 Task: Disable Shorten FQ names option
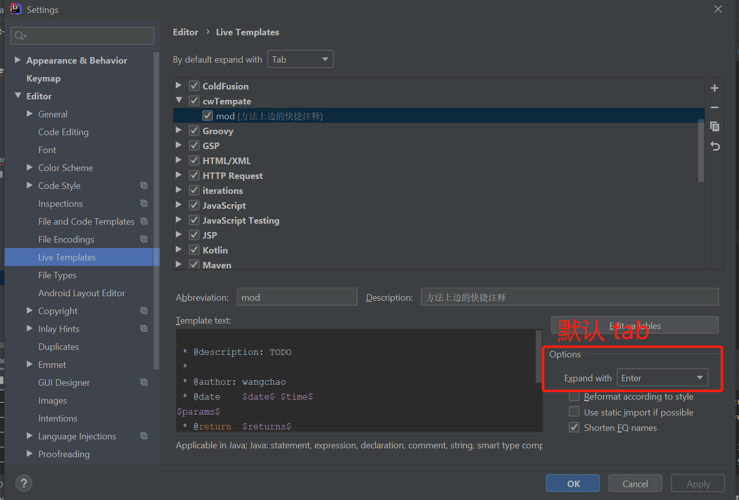coord(574,427)
